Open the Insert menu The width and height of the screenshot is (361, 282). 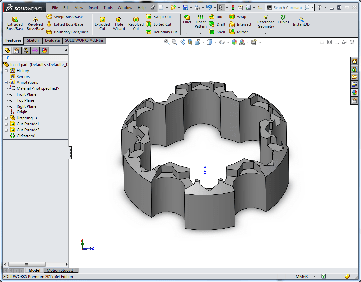[x=93, y=8]
